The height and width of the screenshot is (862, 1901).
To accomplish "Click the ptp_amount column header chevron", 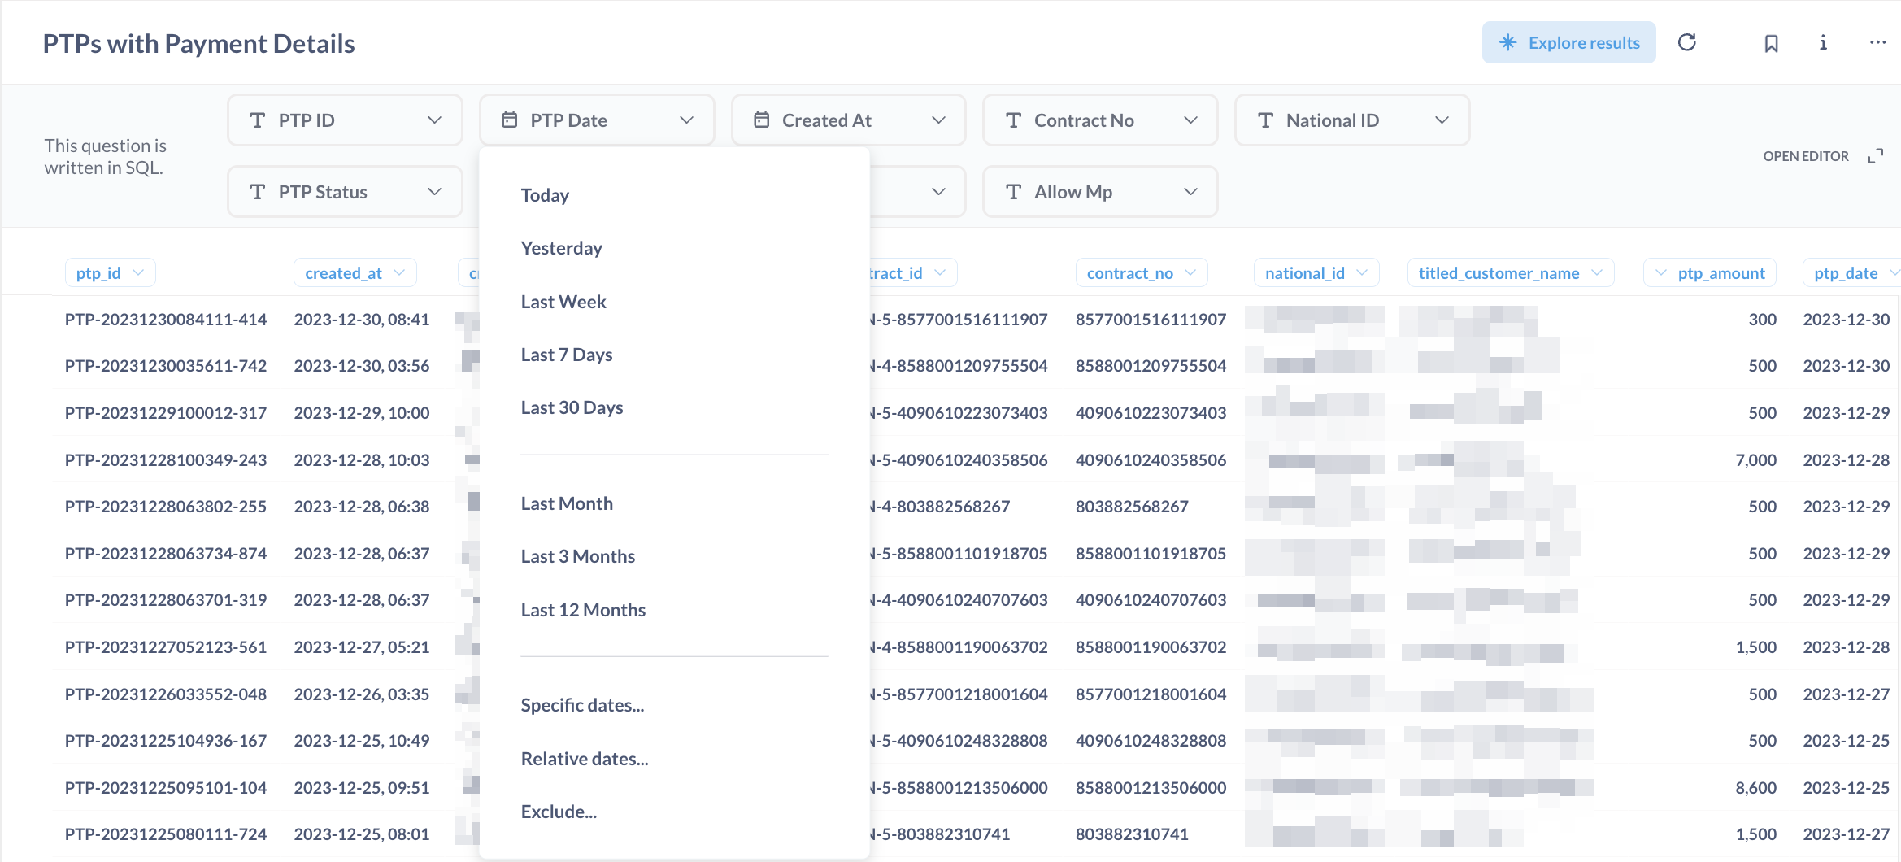I will tap(1662, 273).
